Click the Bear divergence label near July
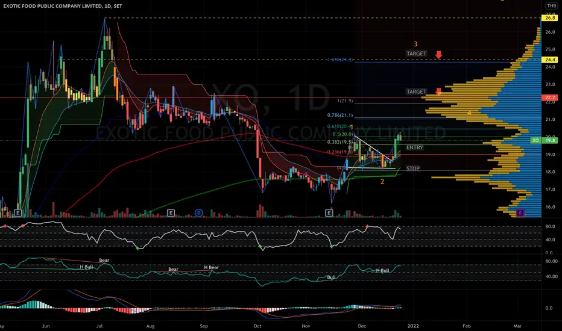Viewport: 562px width, 331px height. coord(104,260)
